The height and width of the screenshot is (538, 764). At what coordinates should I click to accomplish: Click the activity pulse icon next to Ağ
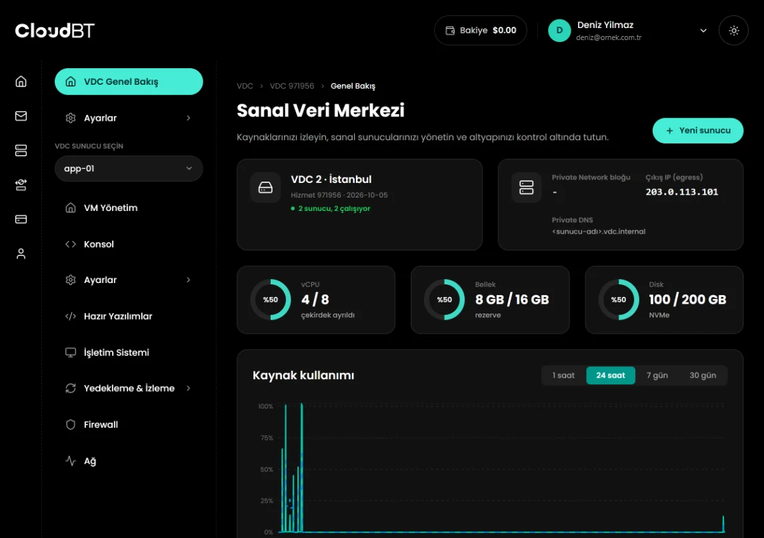pyautogui.click(x=71, y=461)
